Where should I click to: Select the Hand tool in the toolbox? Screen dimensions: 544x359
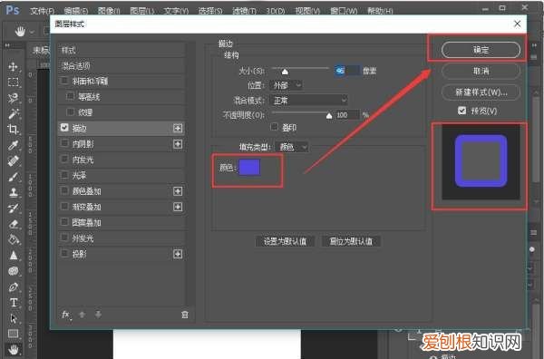click(14, 349)
